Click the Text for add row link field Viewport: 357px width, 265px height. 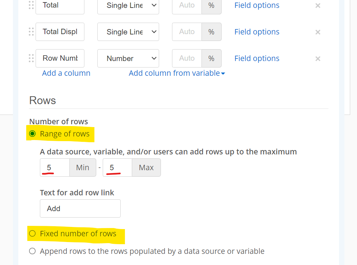click(80, 208)
